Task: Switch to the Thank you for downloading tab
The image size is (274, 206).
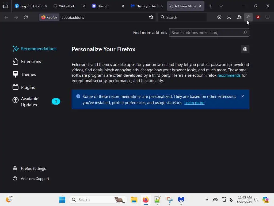Action: (x=147, y=6)
